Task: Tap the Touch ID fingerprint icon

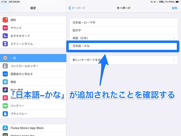Action: (x=5, y=98)
